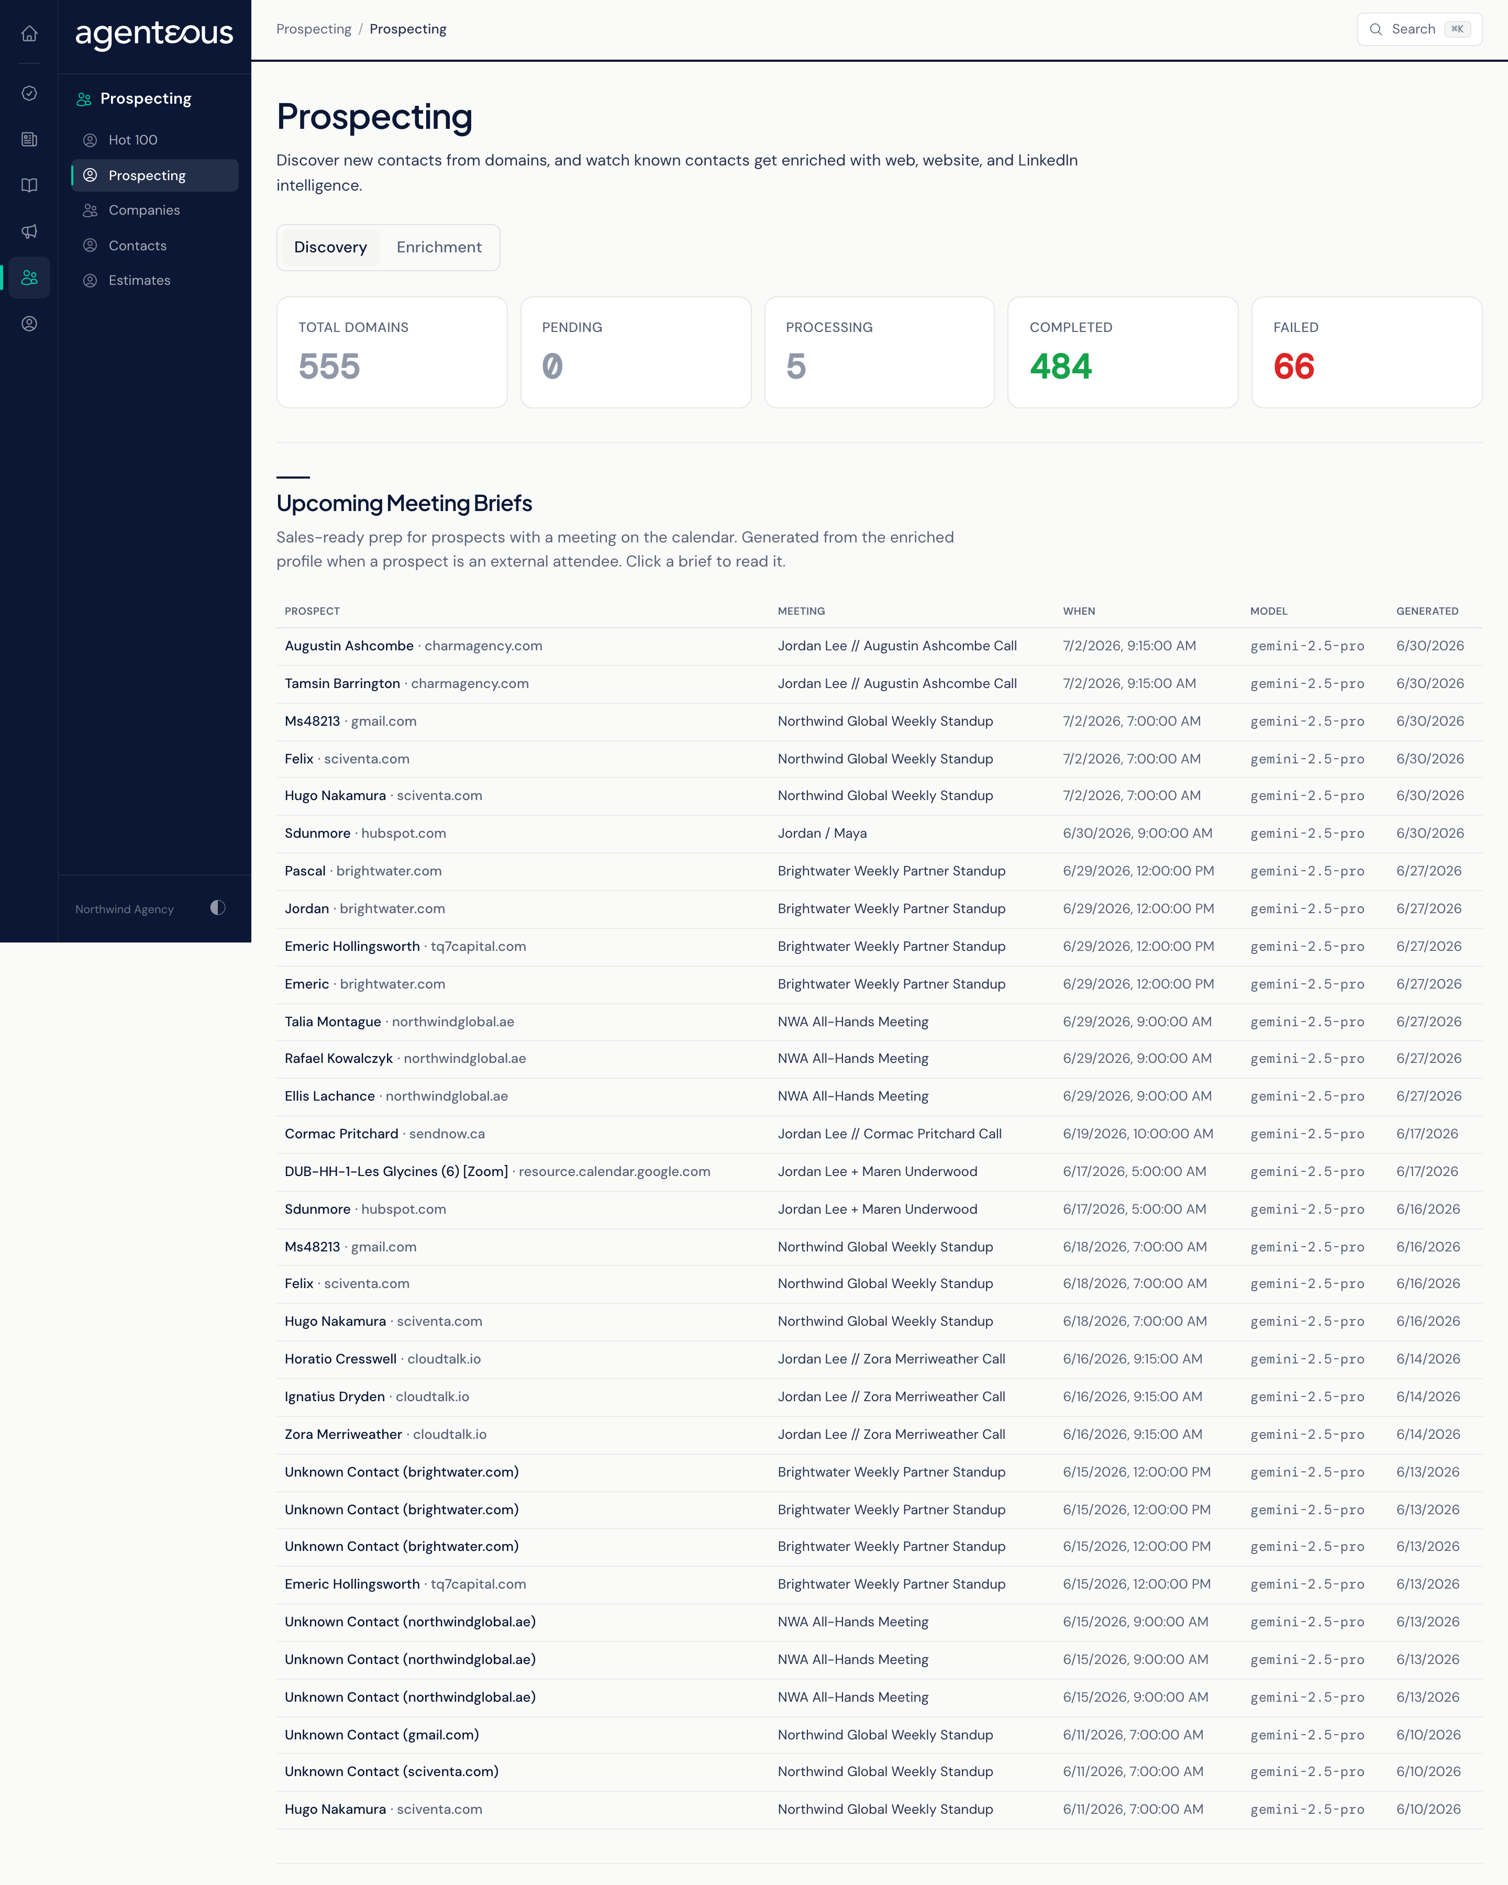
Task: Open the home icon in left rail
Action: [x=29, y=33]
